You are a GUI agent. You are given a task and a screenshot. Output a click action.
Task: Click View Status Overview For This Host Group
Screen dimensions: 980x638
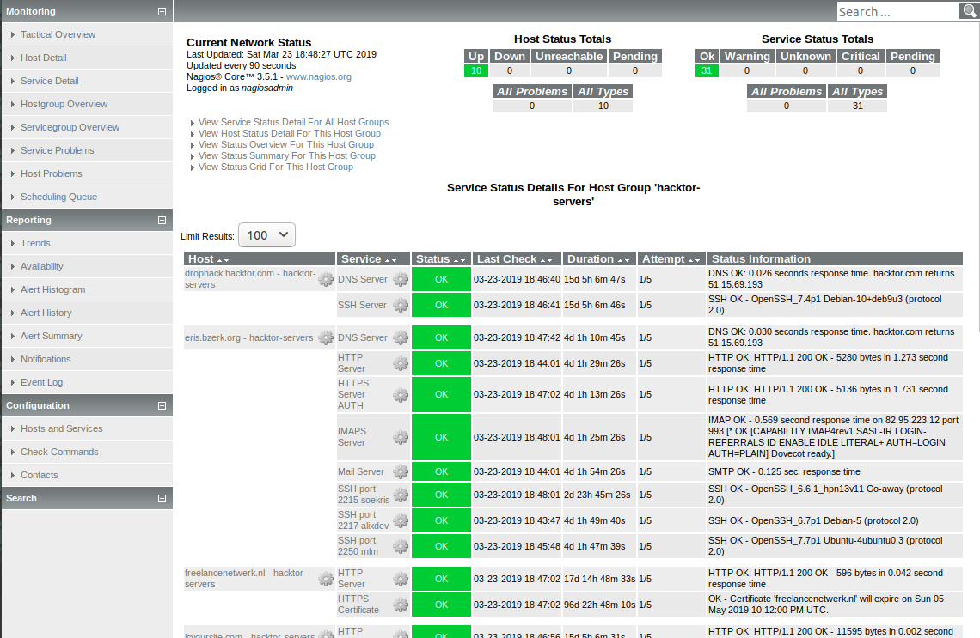[x=286, y=145]
